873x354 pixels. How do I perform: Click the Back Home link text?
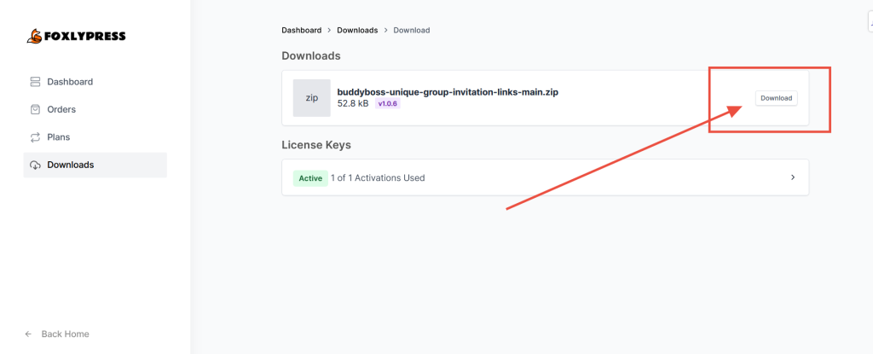65,334
